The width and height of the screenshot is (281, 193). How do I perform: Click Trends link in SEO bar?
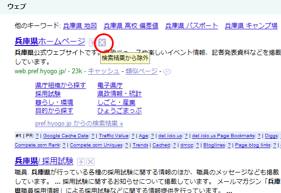click(140, 145)
